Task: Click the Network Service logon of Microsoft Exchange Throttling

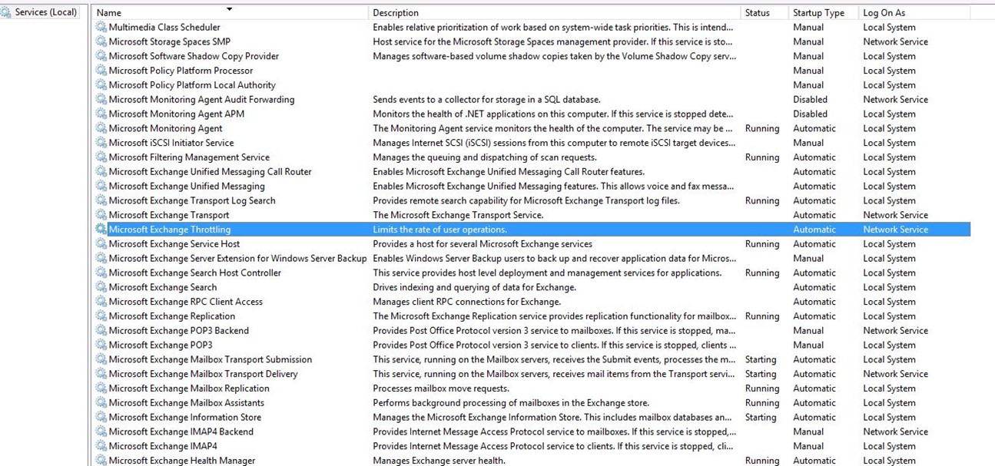Action: 895,230
